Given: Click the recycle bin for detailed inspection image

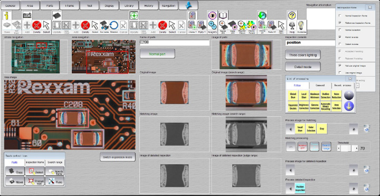Looking at the screenshot, I should (x=366, y=170).
